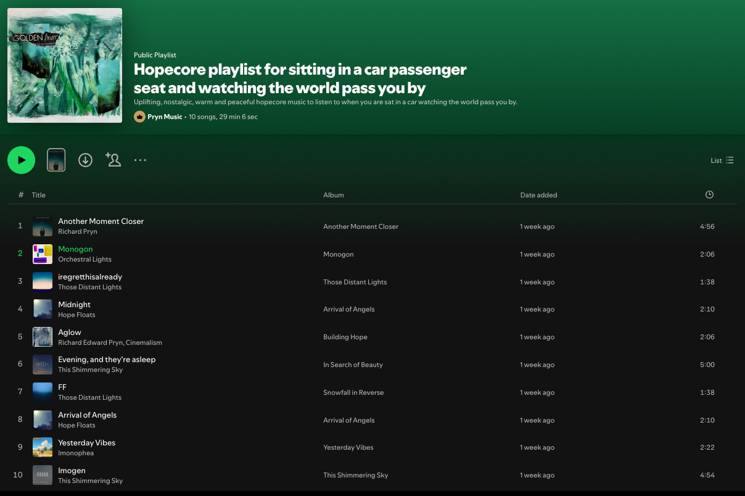Open the artist Cinemalism from Aglow

[x=146, y=342]
